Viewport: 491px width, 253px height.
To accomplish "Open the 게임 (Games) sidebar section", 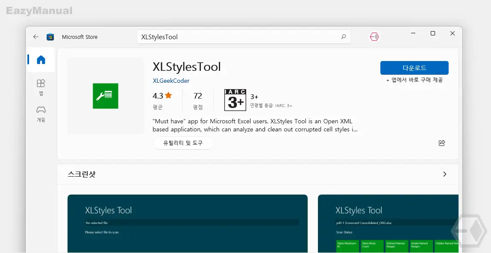I will tap(41, 113).
